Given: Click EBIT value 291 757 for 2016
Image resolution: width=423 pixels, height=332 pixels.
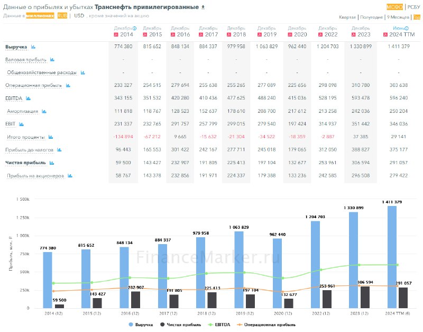Looking at the screenshot, I should (x=180, y=124).
